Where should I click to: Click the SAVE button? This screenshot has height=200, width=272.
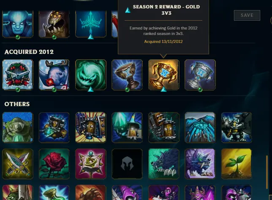[247, 16]
